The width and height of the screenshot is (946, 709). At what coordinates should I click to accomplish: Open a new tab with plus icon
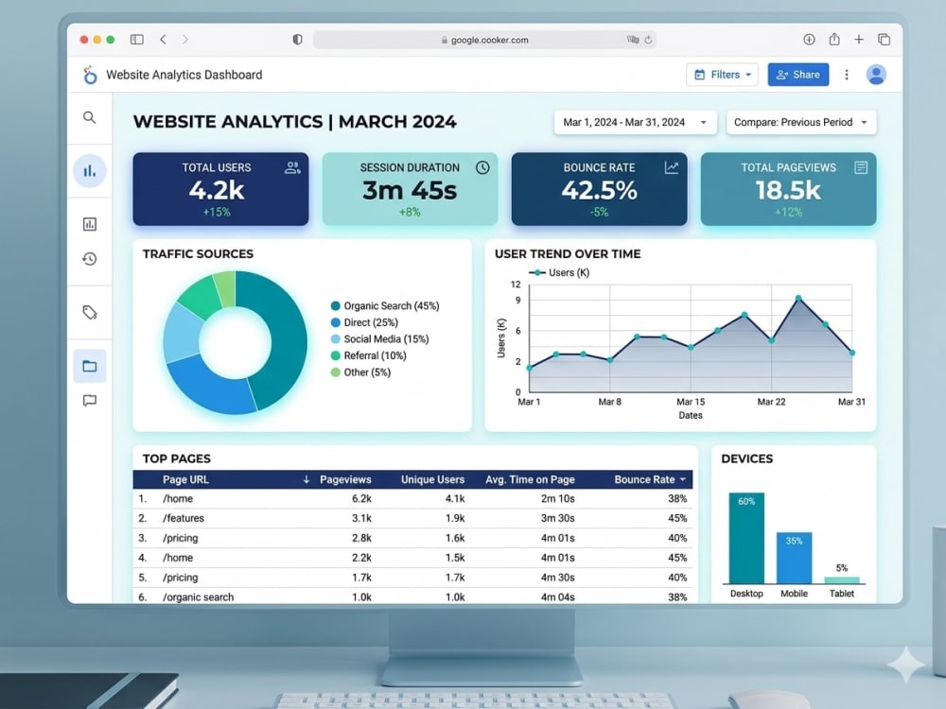click(859, 39)
